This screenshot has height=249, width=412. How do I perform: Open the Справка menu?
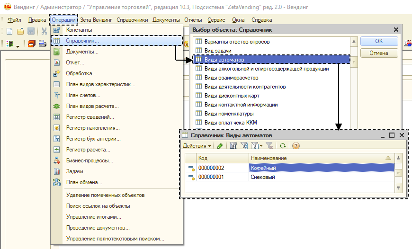[x=262, y=20]
